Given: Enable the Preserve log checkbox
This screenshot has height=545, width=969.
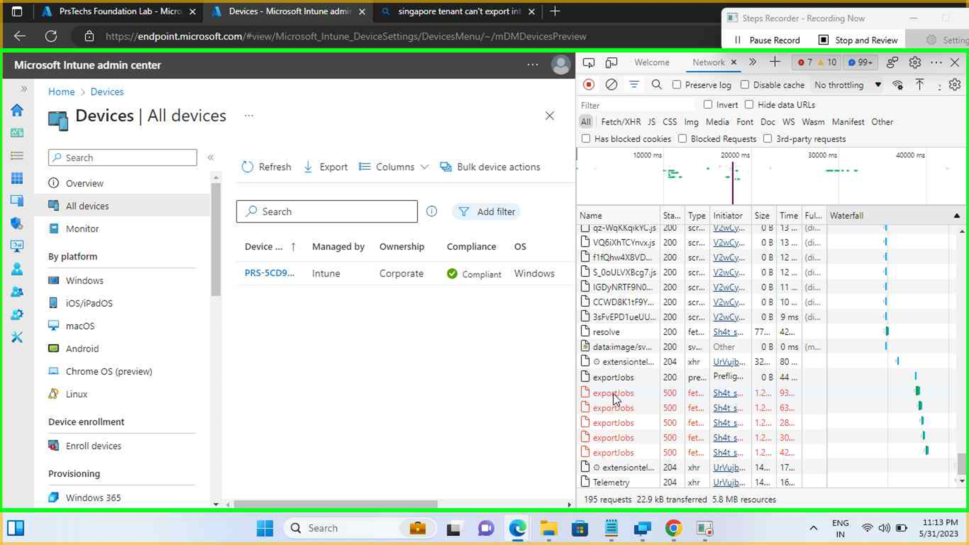Looking at the screenshot, I should pyautogui.click(x=677, y=85).
